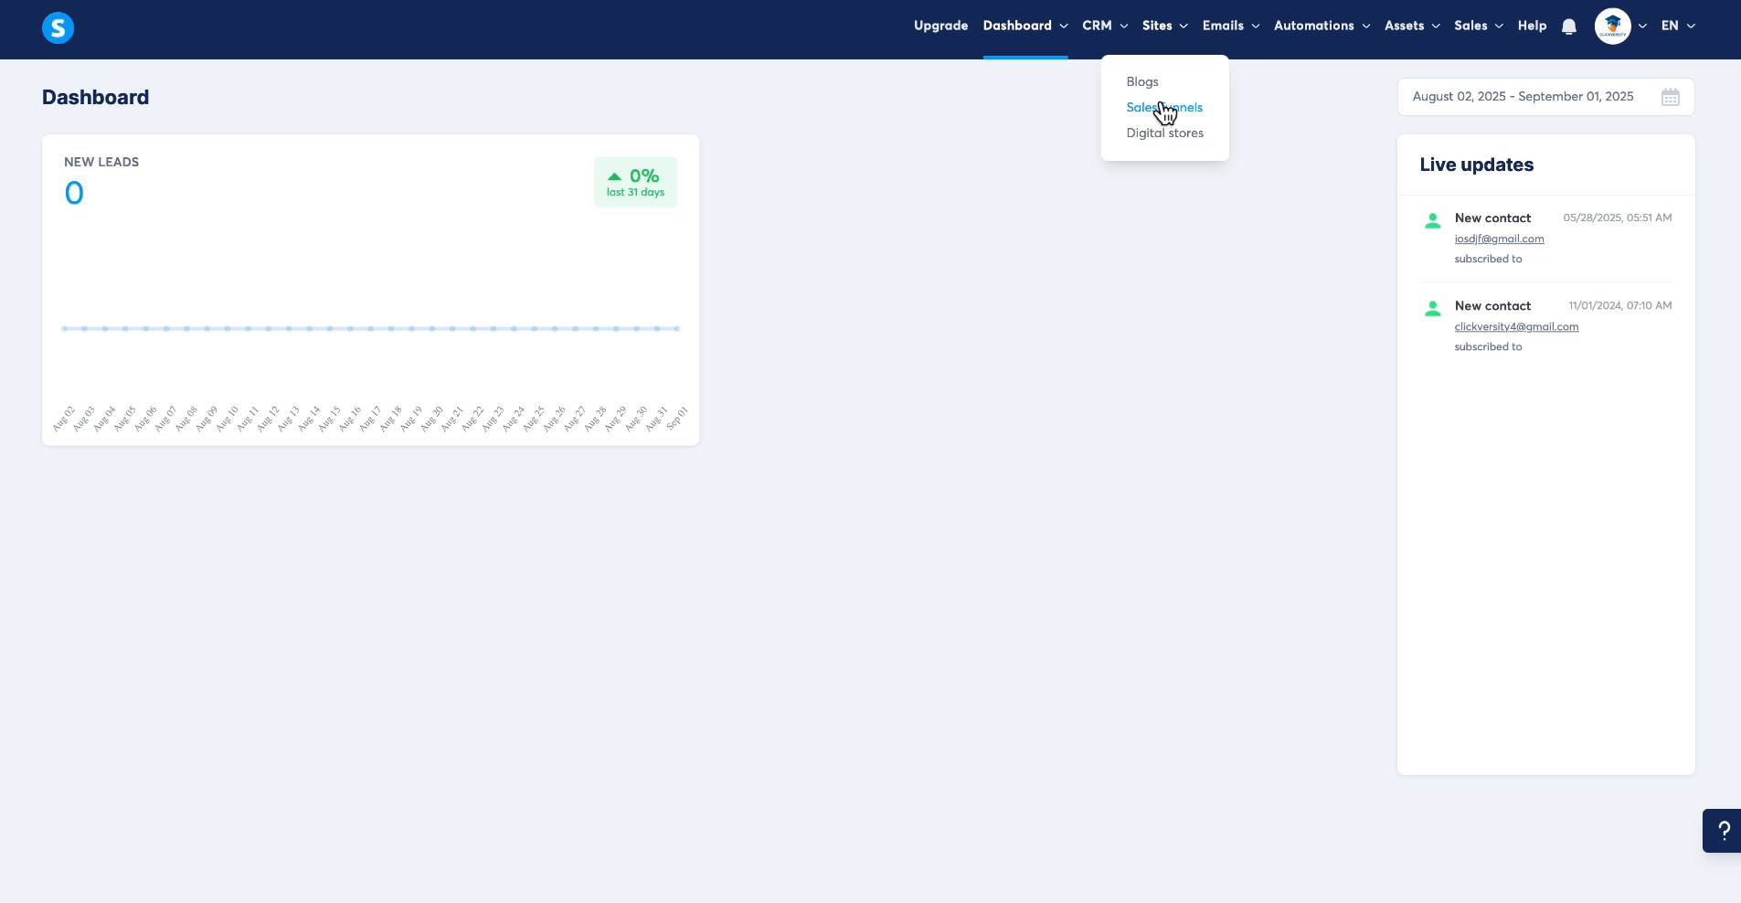Open clickversity4@gmail.com contact link
The image size is (1741, 903).
point(1516,326)
